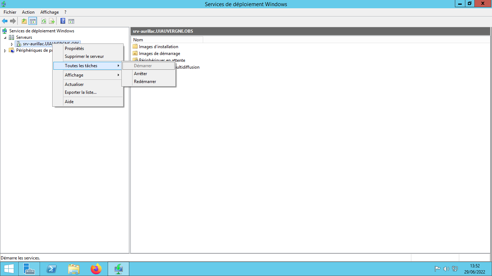
Task: Click the Windows Deployment Services taskbar icon
Action: tap(118, 269)
